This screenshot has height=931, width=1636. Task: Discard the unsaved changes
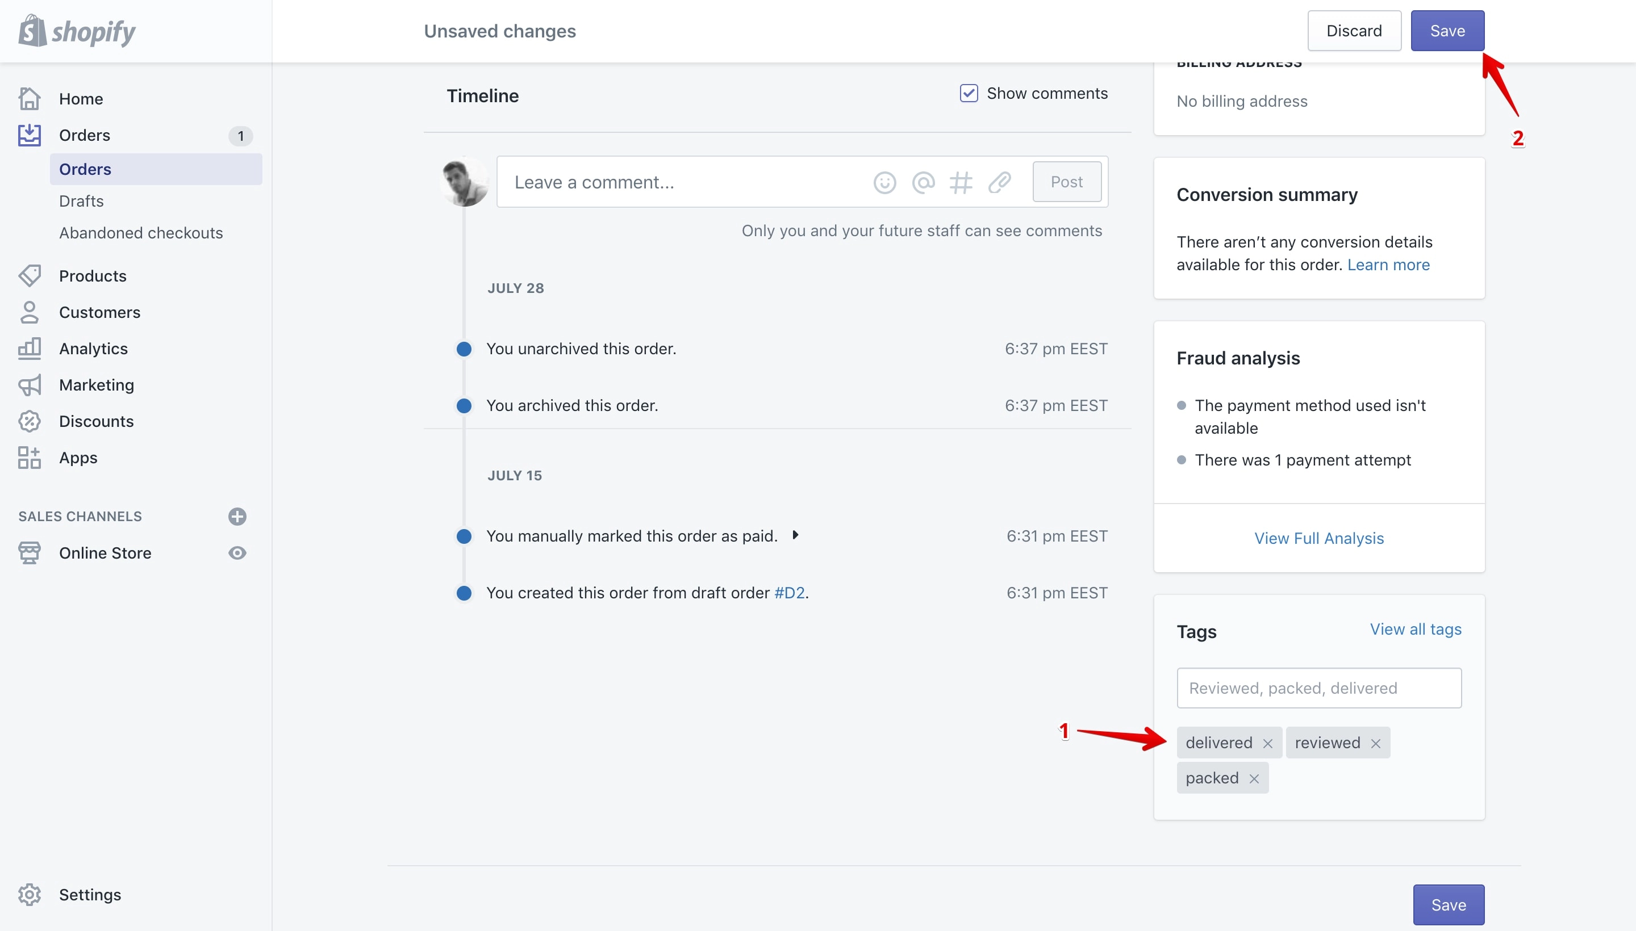(x=1354, y=31)
